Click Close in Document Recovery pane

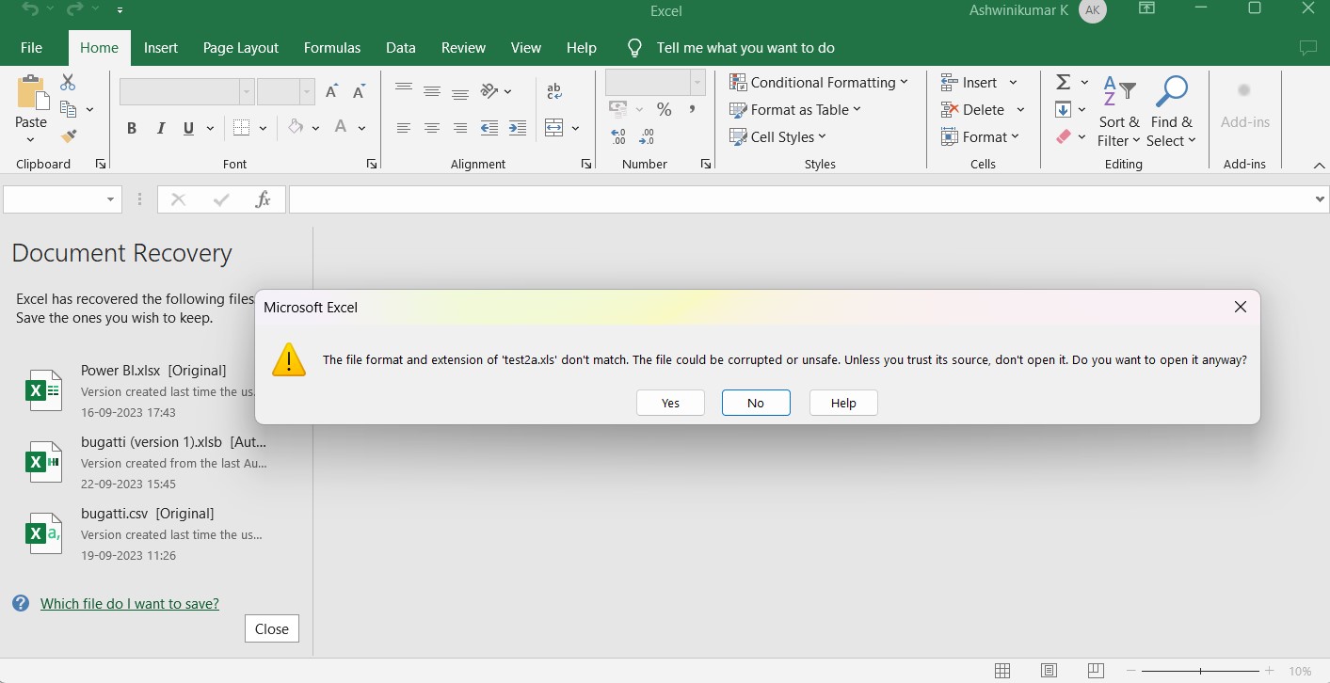tap(272, 628)
